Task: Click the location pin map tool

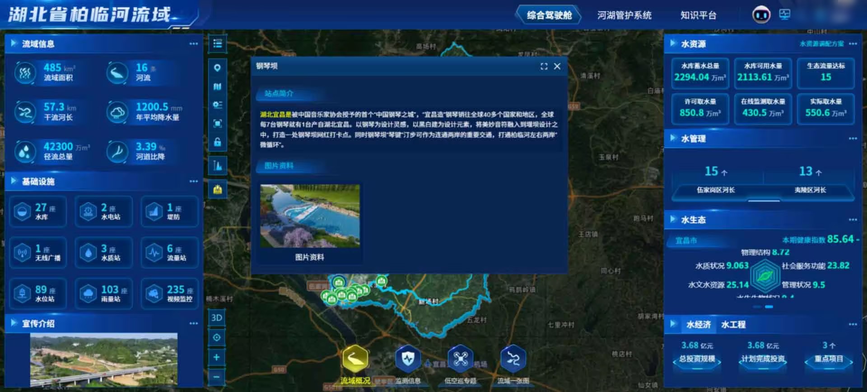Action: (x=218, y=68)
